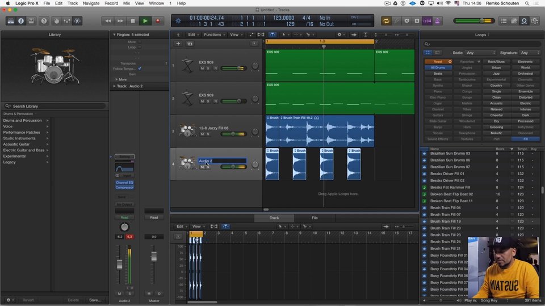
Task: Open the Scale dropdown in Loops
Action: 481,53
